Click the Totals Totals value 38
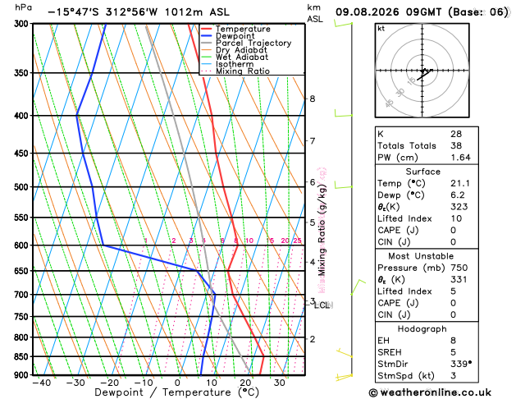The width and height of the screenshot is (516, 399). [456, 145]
